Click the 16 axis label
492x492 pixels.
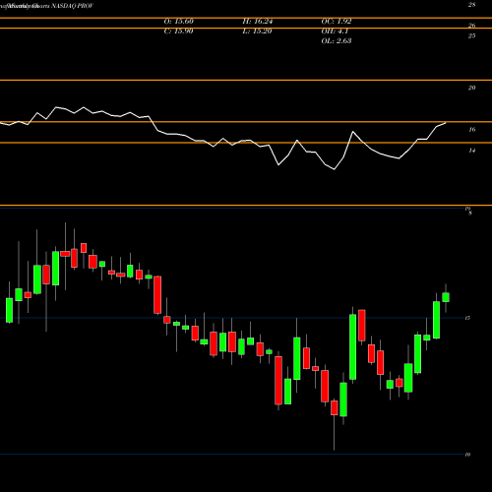pos(471,130)
